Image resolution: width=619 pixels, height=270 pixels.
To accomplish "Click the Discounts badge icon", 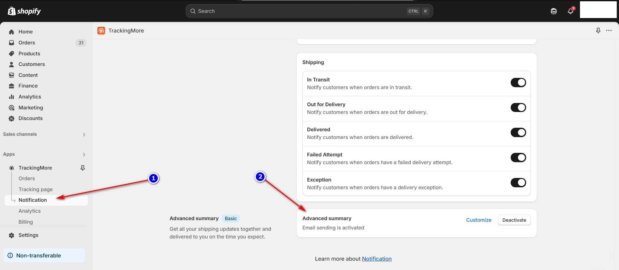I will (12, 118).
